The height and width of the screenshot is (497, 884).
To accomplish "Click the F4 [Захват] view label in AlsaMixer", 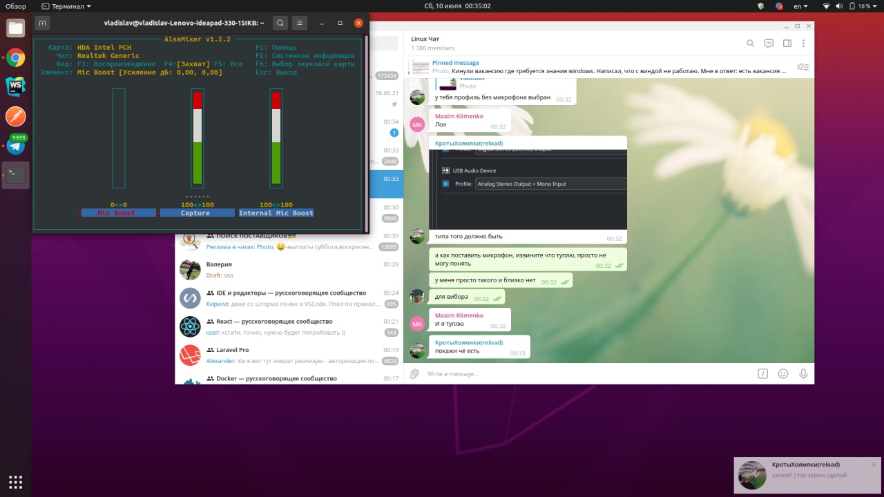I will [x=188, y=64].
